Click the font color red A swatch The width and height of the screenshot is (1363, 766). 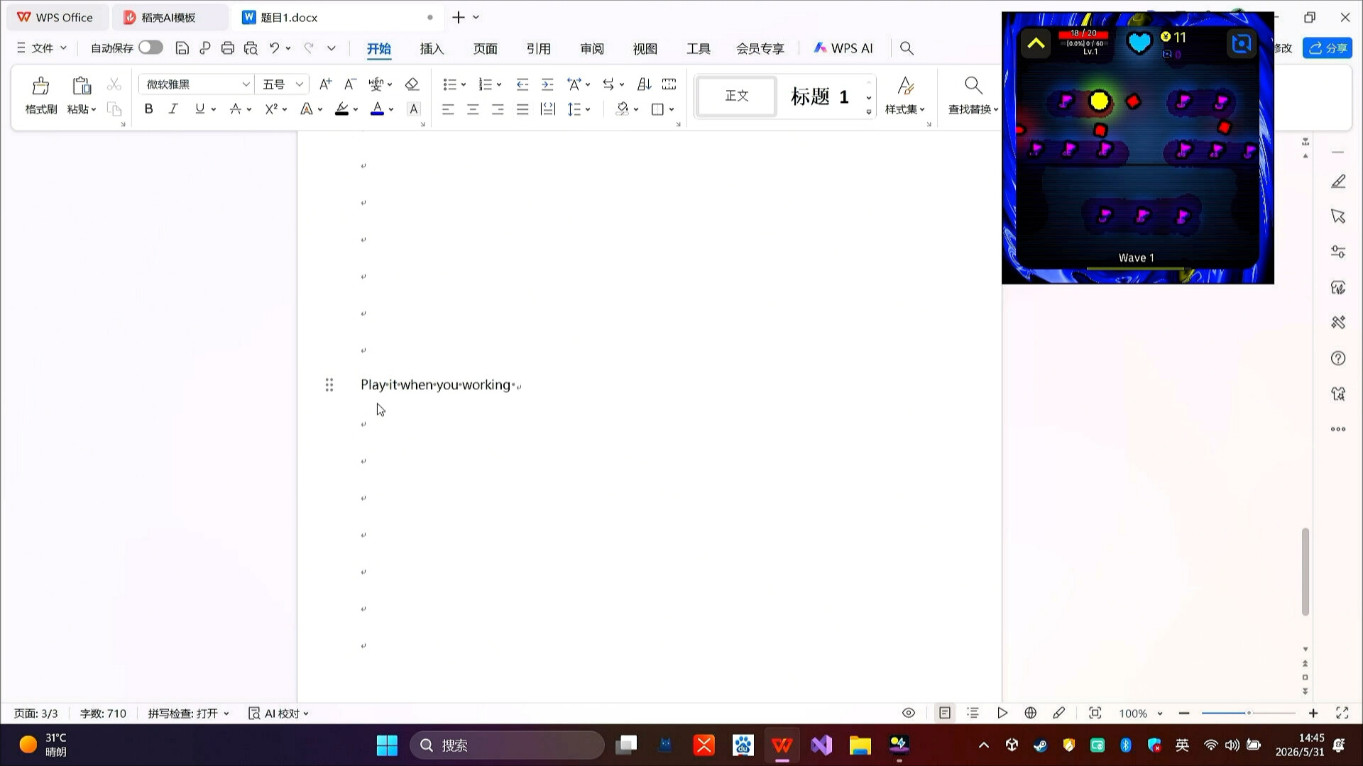click(378, 109)
